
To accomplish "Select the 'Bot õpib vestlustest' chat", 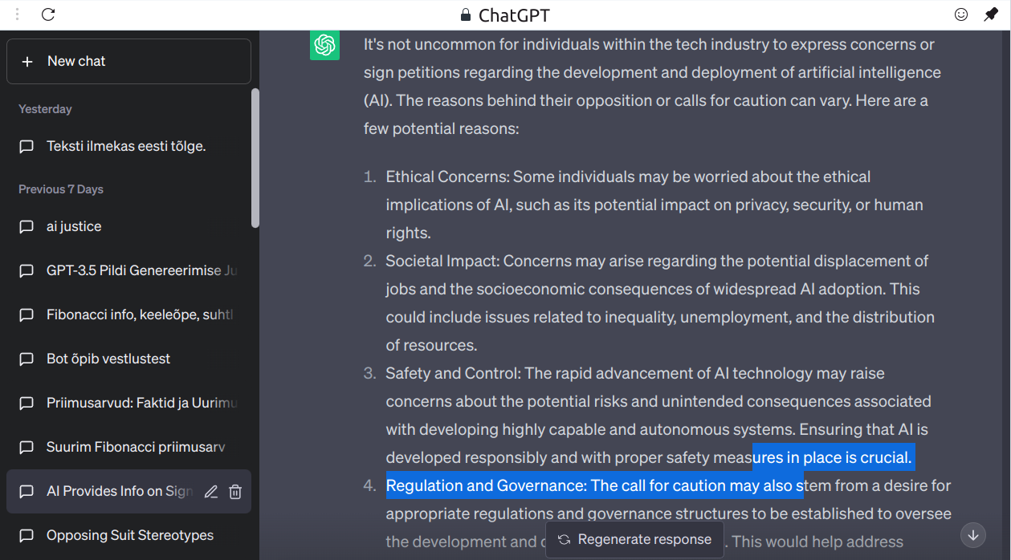I will click(108, 359).
